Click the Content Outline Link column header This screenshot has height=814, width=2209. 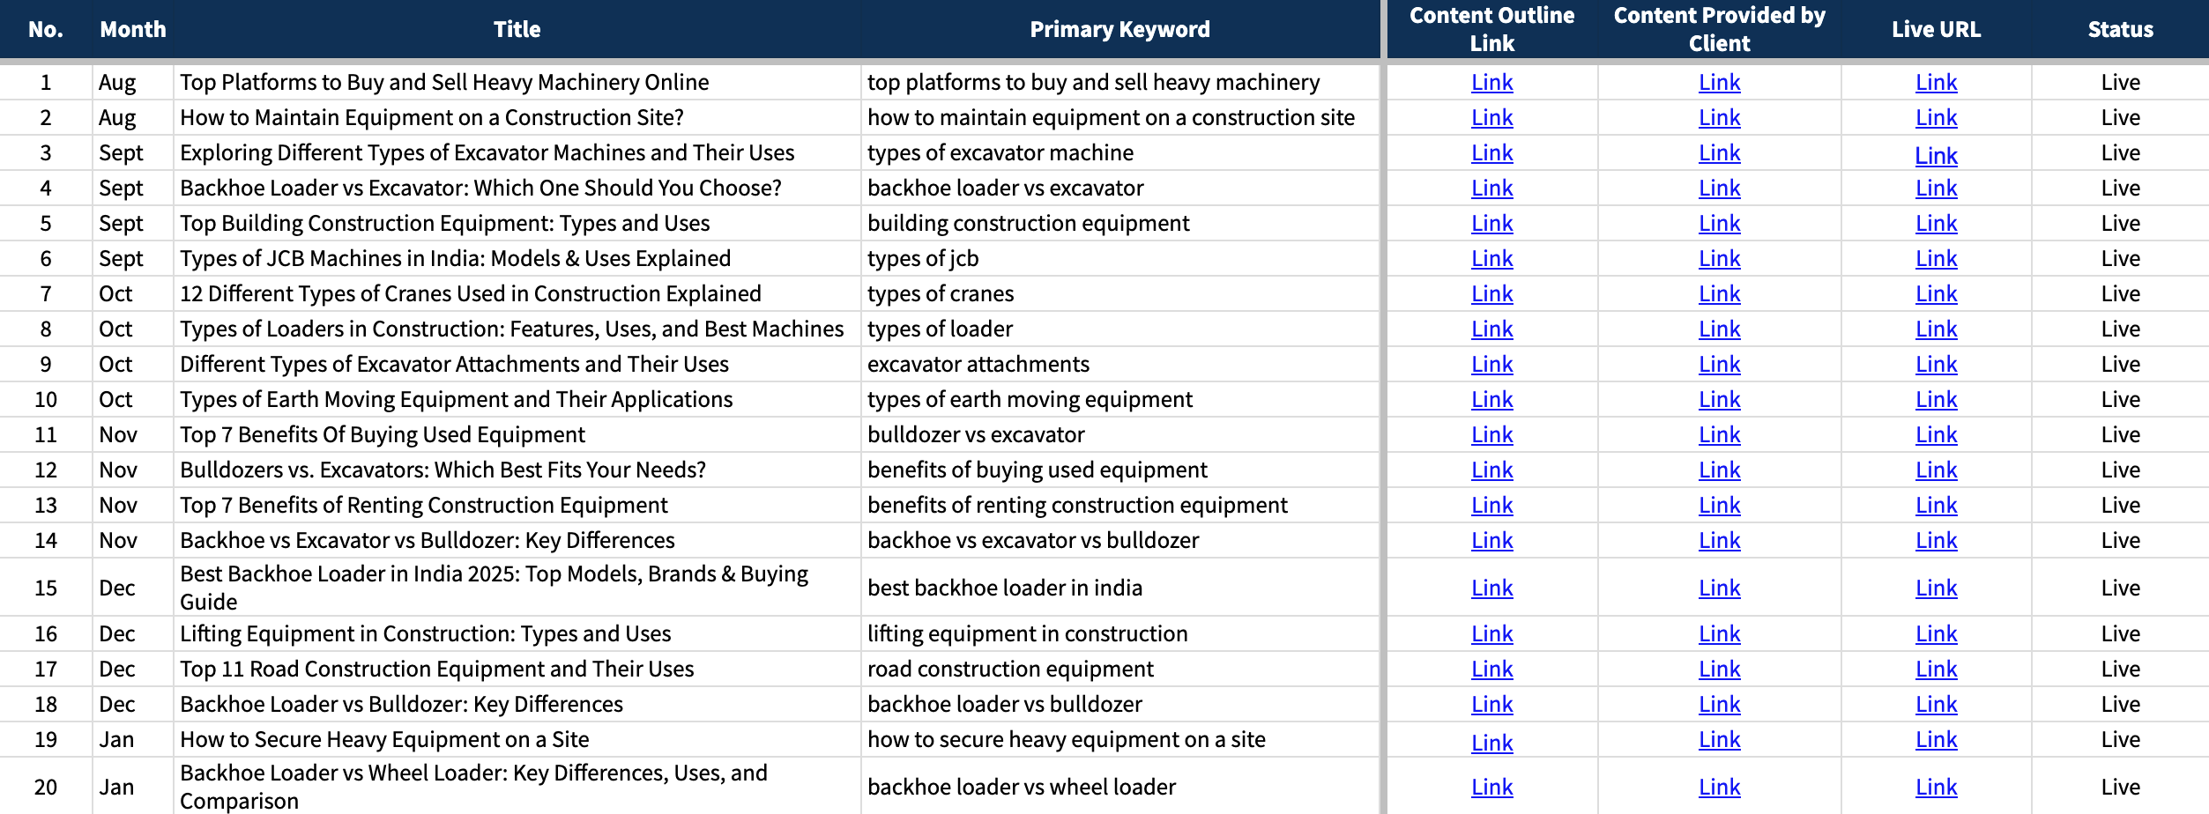[1491, 29]
